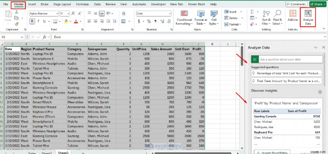Click the Accounting dollar format icon
This screenshot has width=328, height=154.
point(139,21)
